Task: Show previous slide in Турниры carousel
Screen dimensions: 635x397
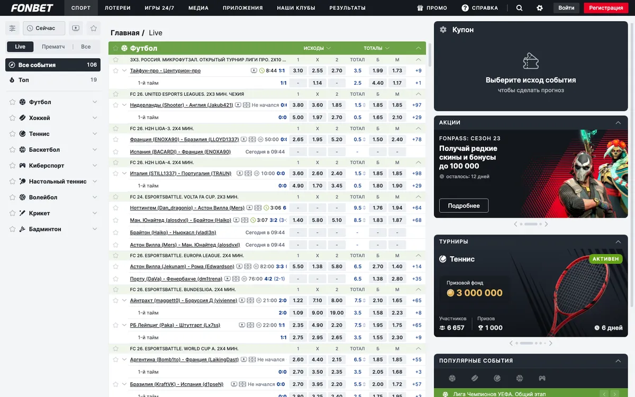Action: coord(511,343)
